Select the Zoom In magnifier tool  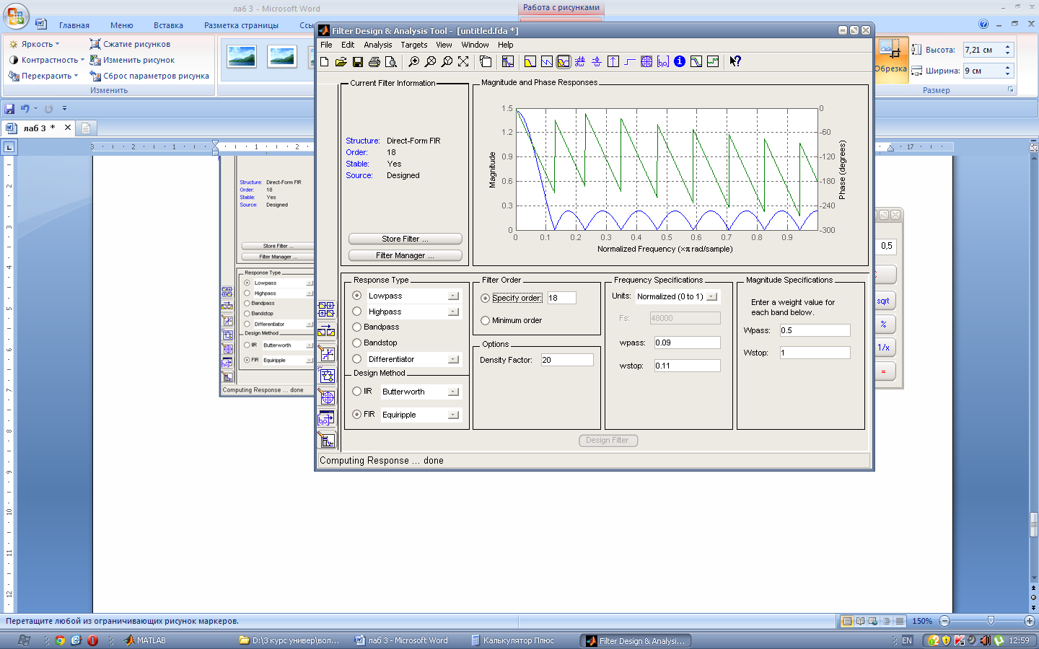413,62
